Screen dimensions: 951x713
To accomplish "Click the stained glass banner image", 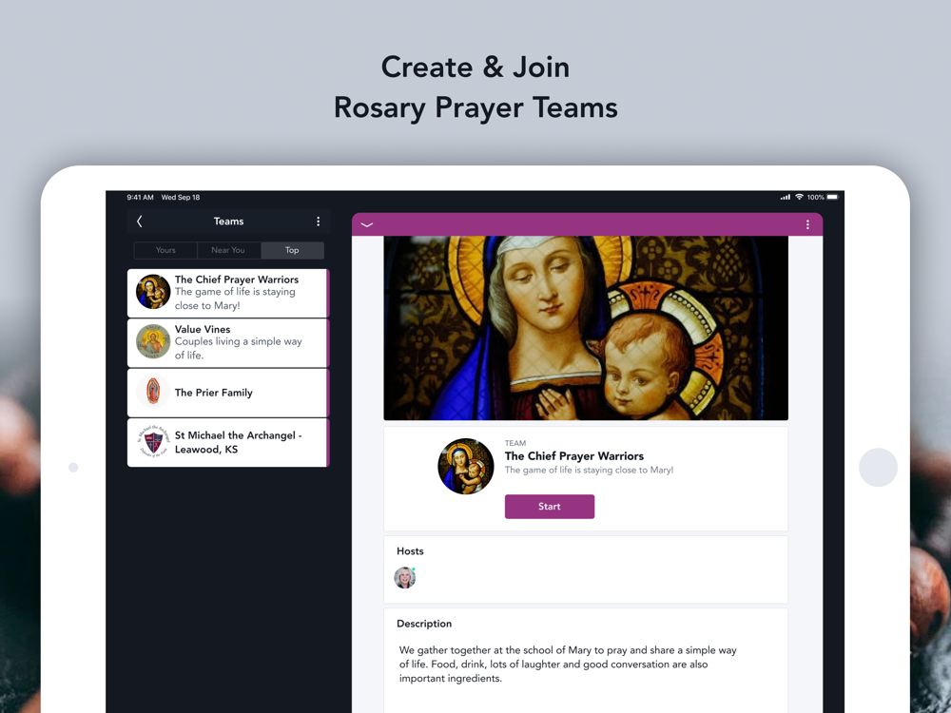I will click(586, 328).
